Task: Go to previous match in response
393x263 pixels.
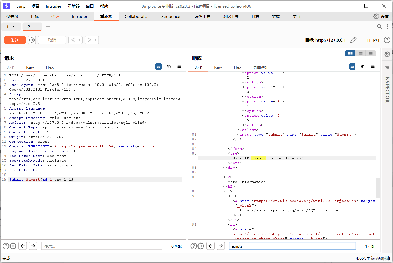Action: click(x=210, y=246)
